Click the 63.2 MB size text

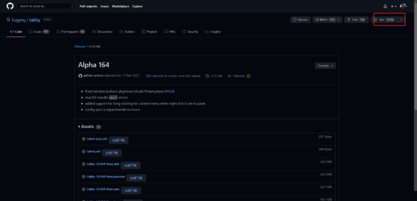click(x=326, y=162)
